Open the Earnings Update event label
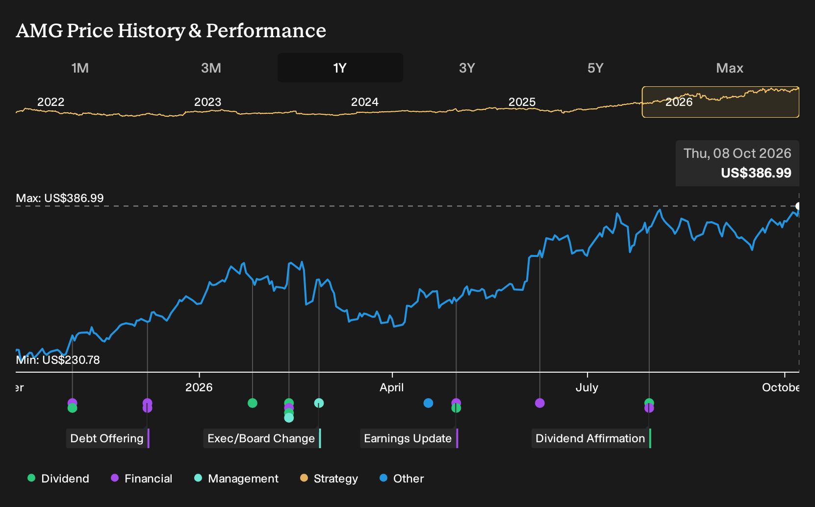This screenshot has width=815, height=507. point(409,438)
